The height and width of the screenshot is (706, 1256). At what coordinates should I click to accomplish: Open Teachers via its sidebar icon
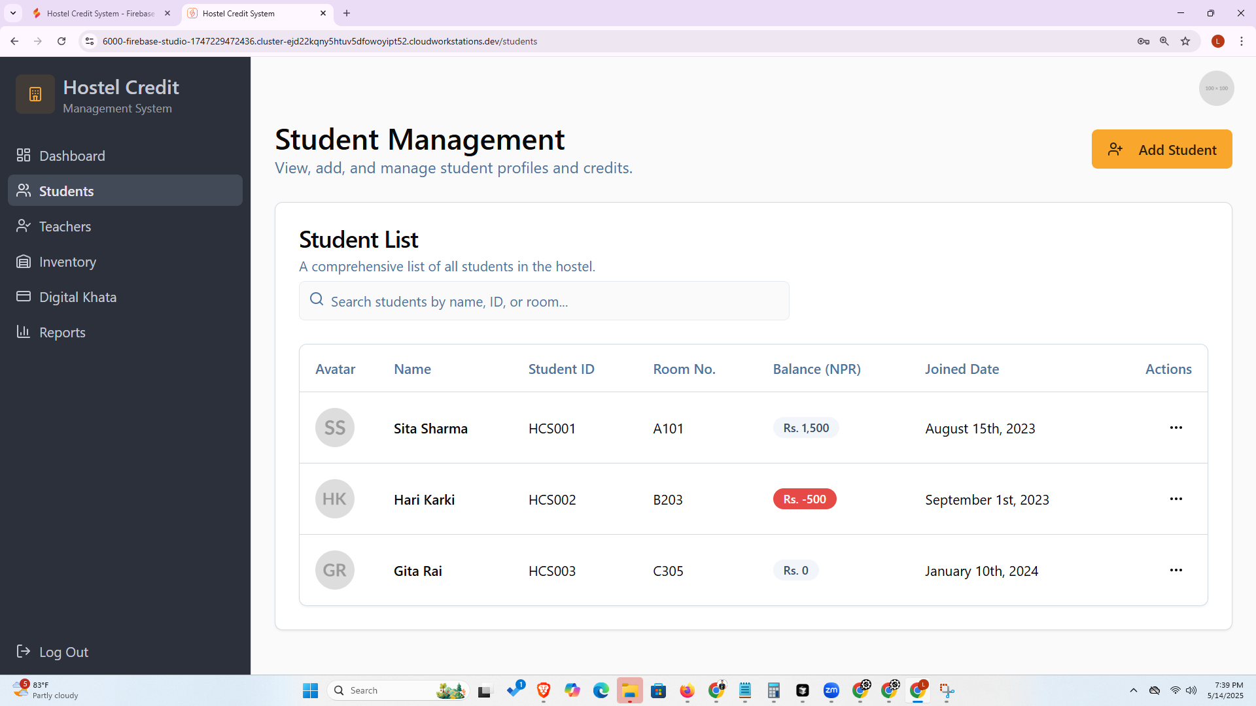coord(24,226)
